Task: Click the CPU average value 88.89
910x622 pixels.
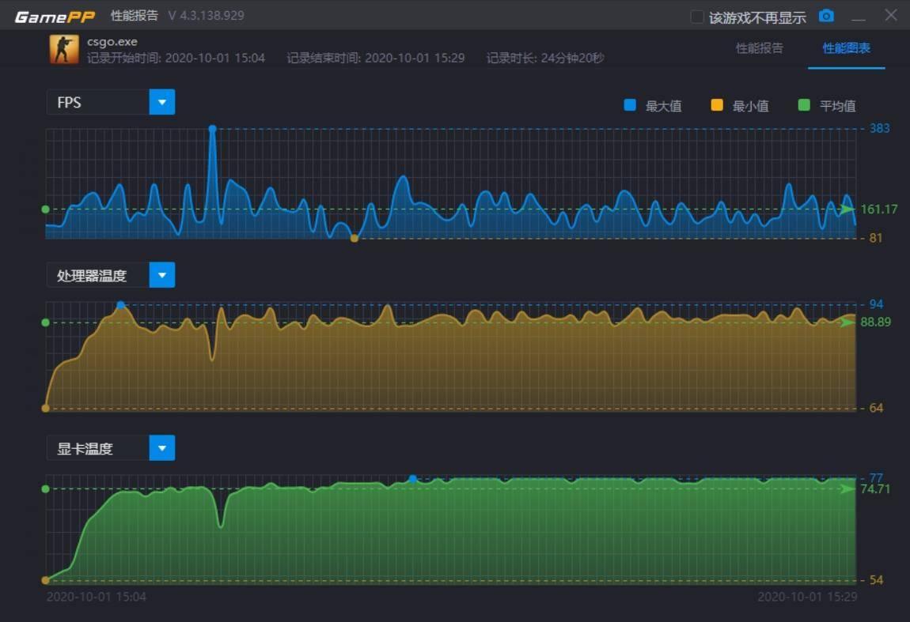Action: click(875, 322)
